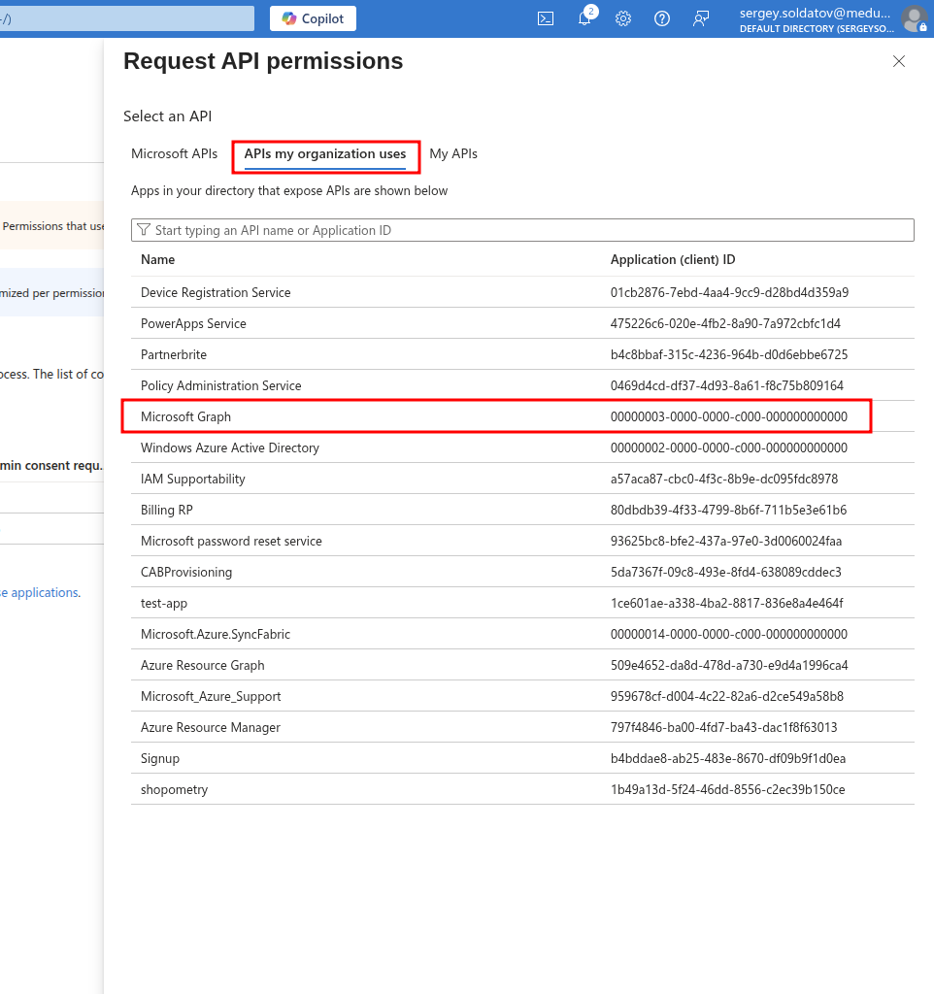Select APIs my organization uses tab
Viewport: 934px width, 994px height.
point(325,154)
